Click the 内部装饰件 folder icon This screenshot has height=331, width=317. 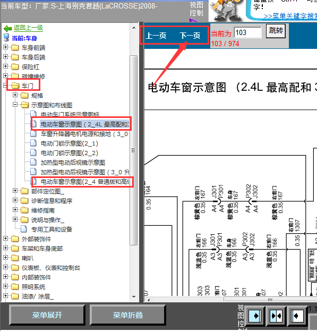point(15,277)
